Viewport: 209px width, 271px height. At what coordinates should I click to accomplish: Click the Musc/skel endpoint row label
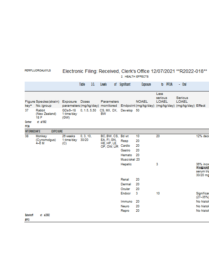click(x=128, y=160)
